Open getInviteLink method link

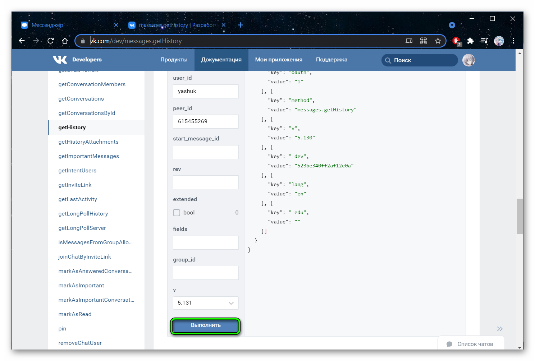coord(75,185)
